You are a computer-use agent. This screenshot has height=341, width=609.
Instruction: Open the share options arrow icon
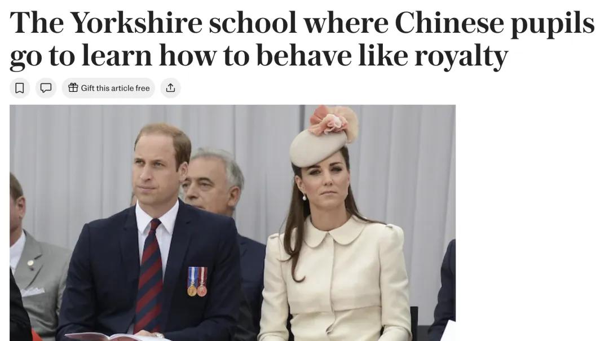click(x=170, y=88)
